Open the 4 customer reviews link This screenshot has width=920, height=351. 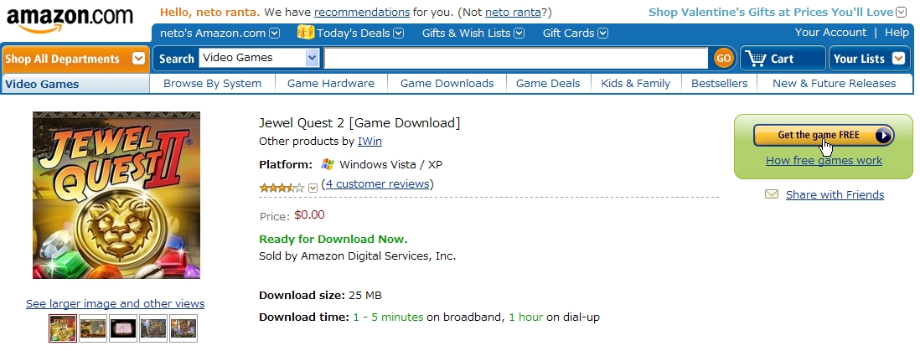click(x=377, y=183)
